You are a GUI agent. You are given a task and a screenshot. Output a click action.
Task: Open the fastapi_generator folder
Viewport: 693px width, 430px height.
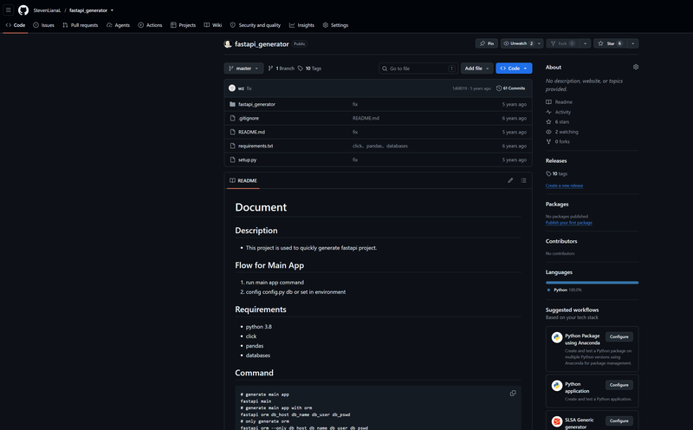click(x=256, y=104)
